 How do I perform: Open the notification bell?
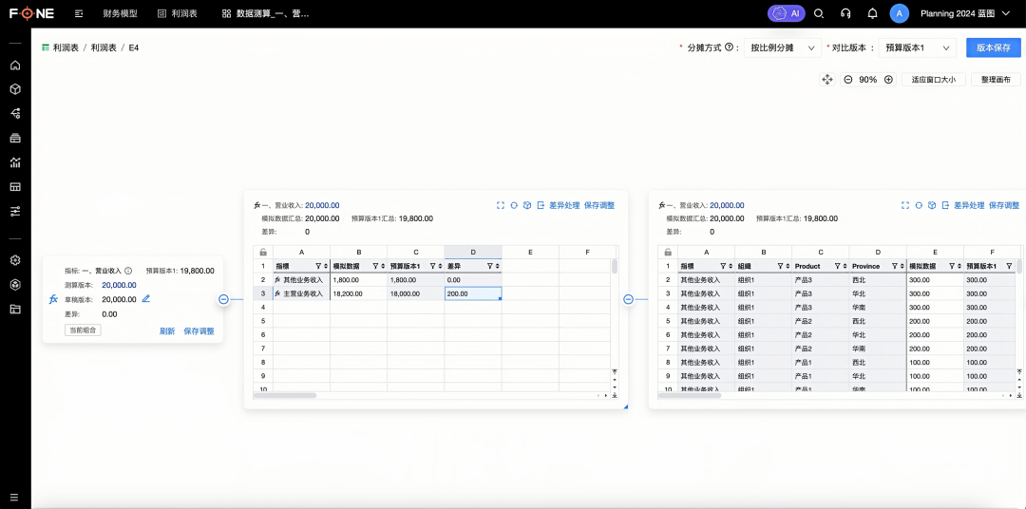pos(872,13)
